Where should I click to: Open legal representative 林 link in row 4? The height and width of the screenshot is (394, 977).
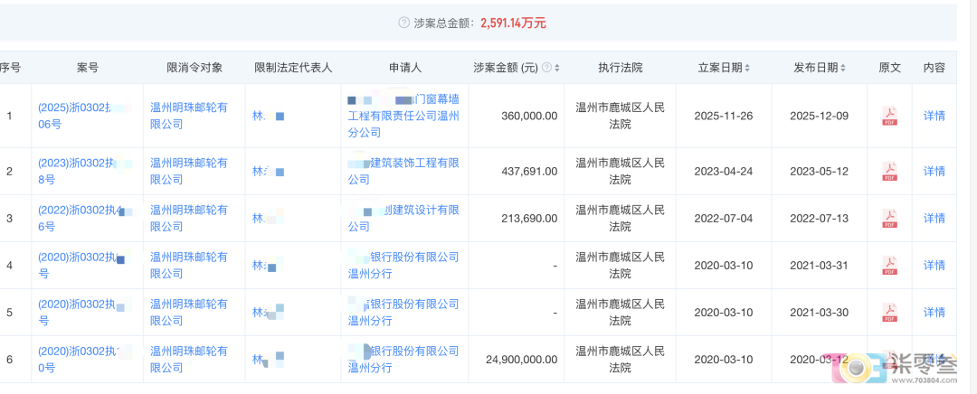coord(268,265)
